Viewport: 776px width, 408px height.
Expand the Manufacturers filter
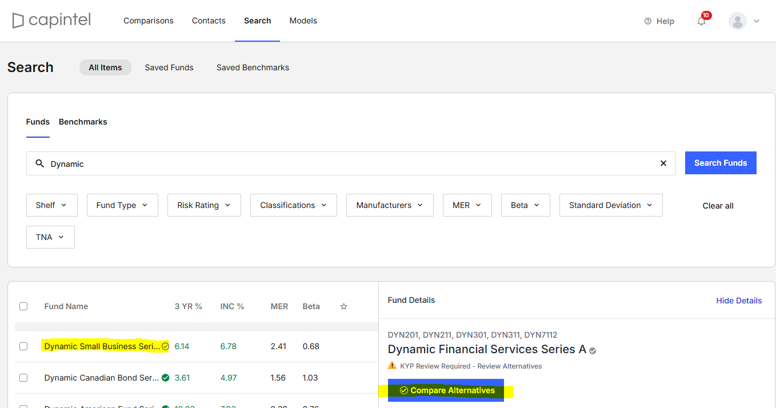[390, 205]
